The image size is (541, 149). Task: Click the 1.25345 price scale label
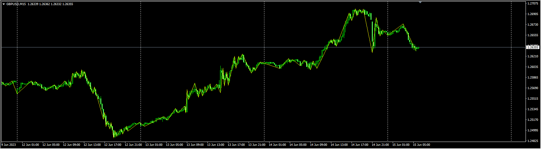click(x=533, y=109)
